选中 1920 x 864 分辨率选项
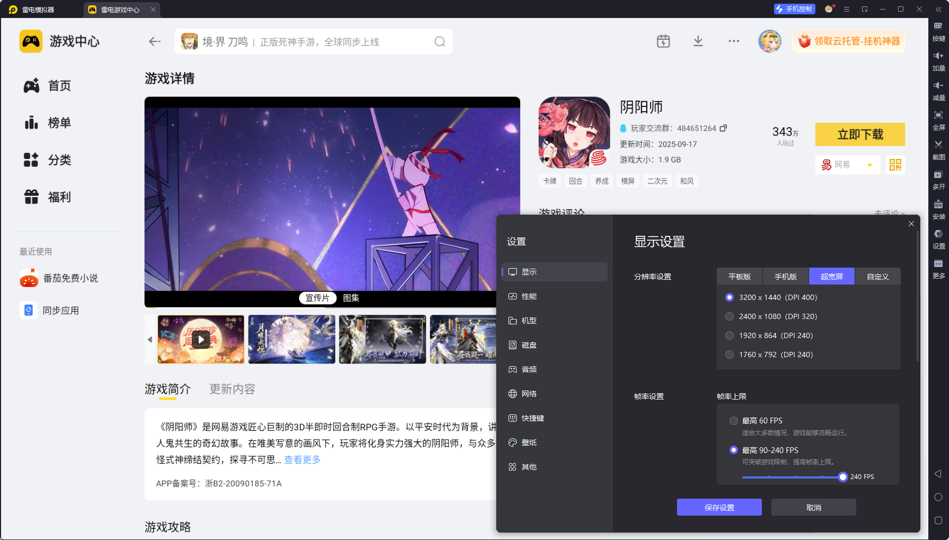Screen dimensions: 949x540 [730, 335]
